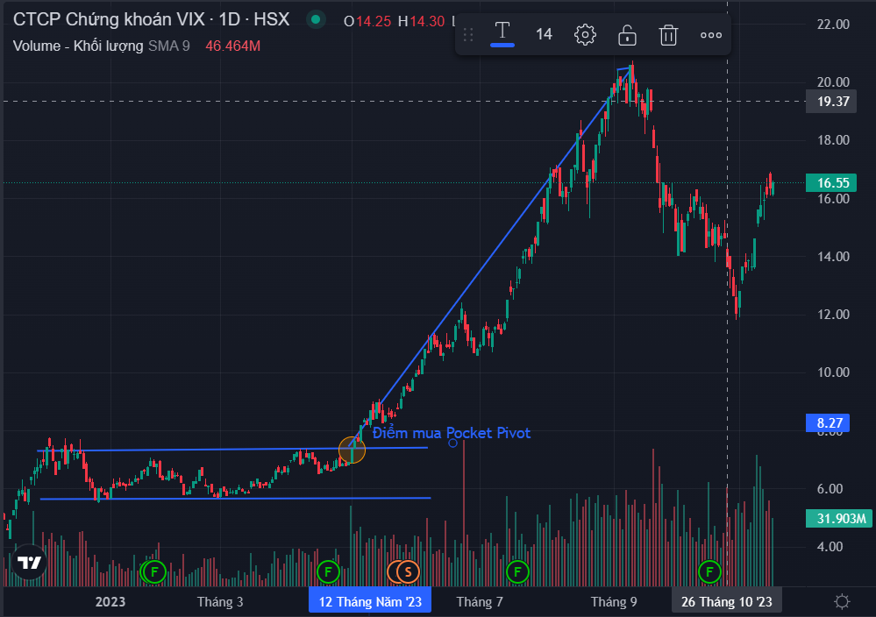Click the blue 8.27 price label
The width and height of the screenshot is (876, 617).
pyautogui.click(x=828, y=423)
